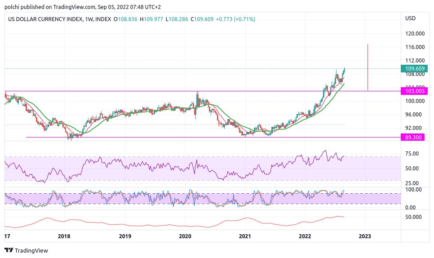
Task: Click the RSI 25.00 axis label
Action: 412,183
